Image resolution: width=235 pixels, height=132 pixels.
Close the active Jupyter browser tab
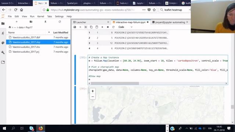coord(46,3)
